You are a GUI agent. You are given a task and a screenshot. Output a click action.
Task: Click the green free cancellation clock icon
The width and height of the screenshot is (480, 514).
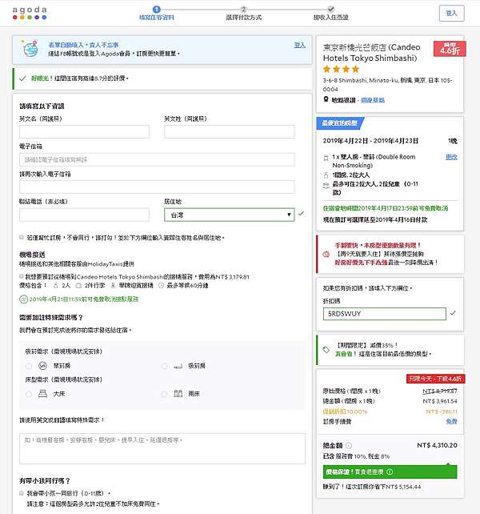click(x=23, y=299)
